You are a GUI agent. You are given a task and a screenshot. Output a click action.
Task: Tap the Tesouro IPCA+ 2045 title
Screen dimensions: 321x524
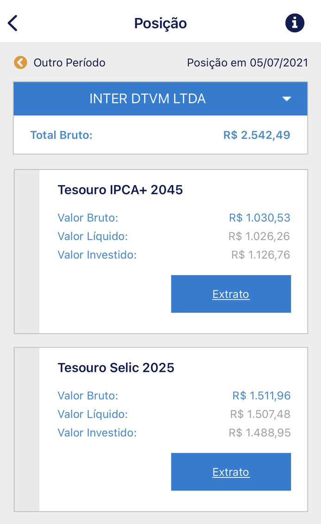[120, 190]
